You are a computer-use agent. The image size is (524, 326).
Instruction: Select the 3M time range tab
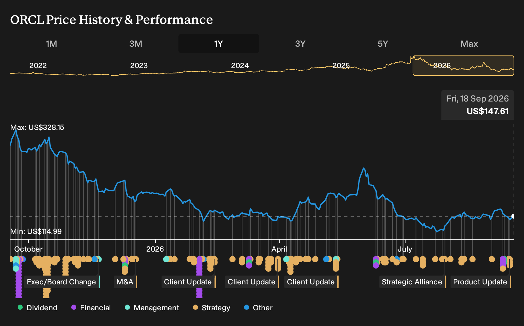click(136, 44)
